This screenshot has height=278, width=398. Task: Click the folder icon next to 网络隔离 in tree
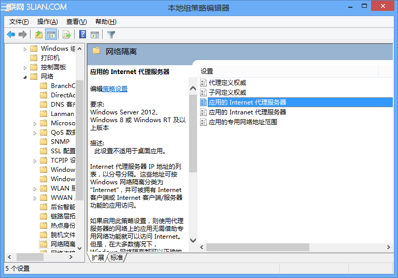(x=44, y=244)
